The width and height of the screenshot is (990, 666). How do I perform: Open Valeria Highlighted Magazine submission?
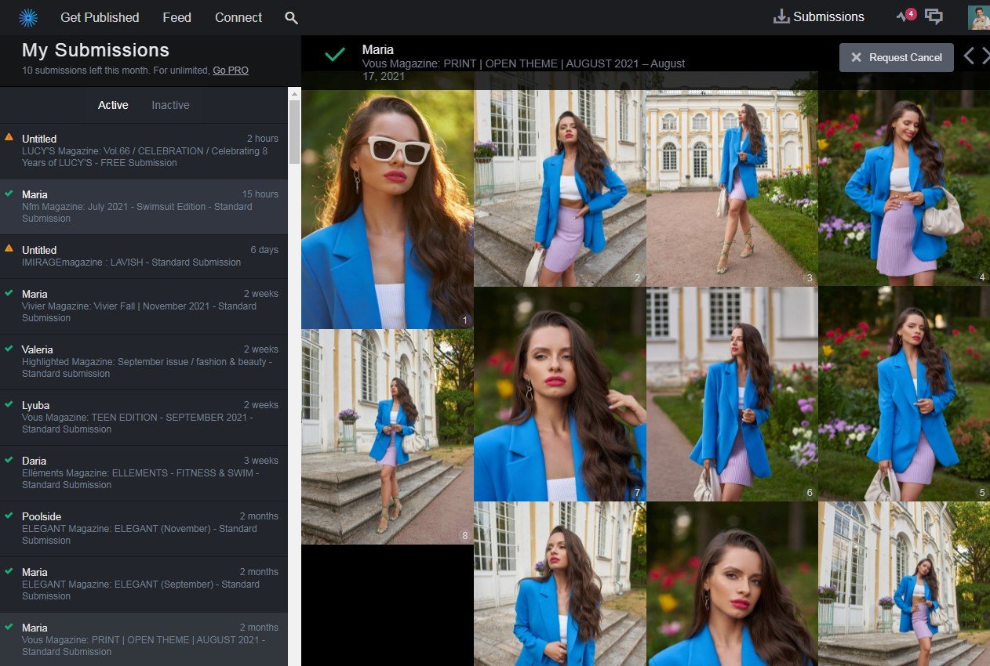(x=144, y=361)
